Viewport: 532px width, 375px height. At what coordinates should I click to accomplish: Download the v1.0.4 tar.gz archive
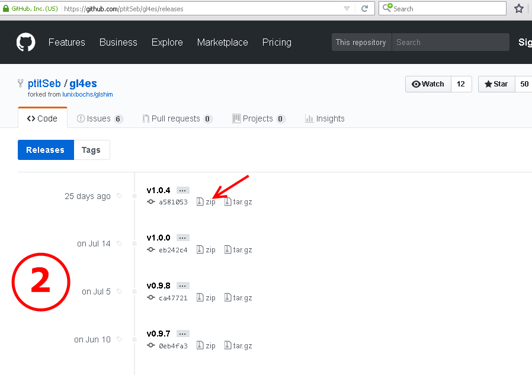click(242, 202)
